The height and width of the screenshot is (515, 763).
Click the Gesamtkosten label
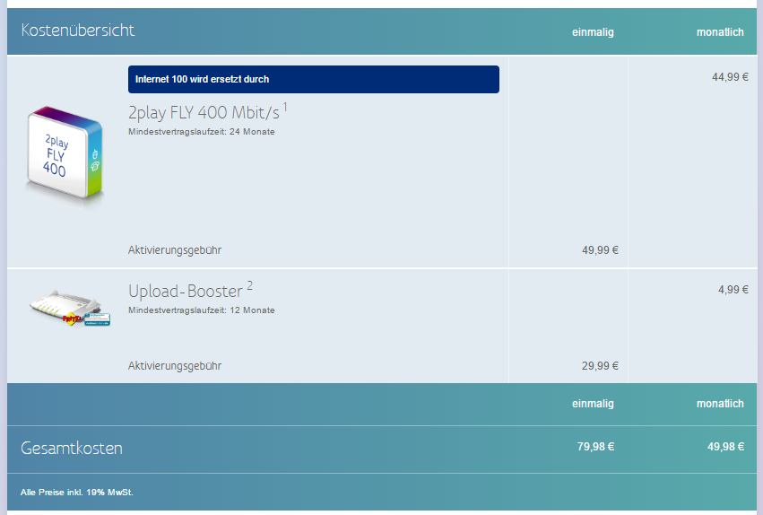pos(72,449)
